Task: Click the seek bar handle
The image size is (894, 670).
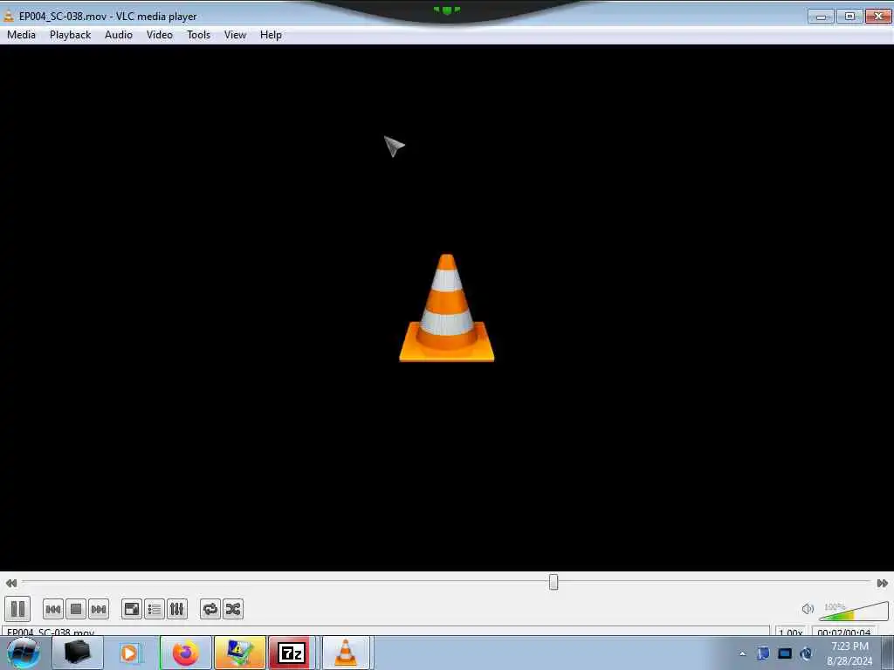Action: pyautogui.click(x=554, y=582)
